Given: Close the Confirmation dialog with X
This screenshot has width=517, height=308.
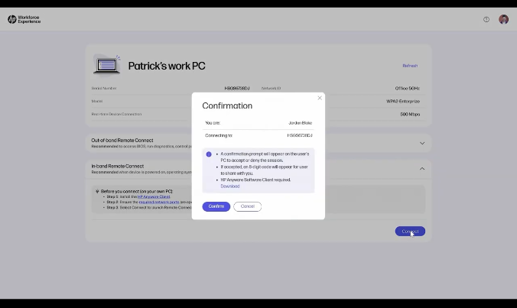Looking at the screenshot, I should tap(320, 98).
